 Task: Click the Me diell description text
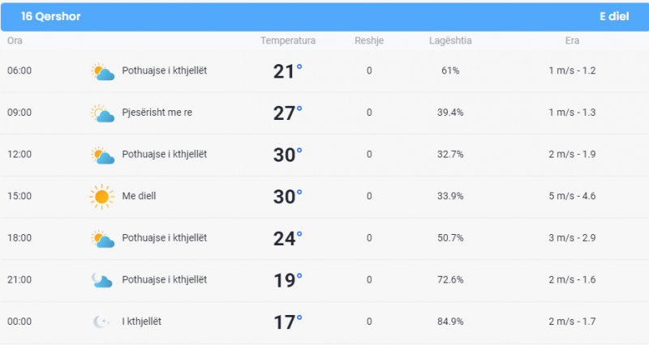tap(139, 196)
